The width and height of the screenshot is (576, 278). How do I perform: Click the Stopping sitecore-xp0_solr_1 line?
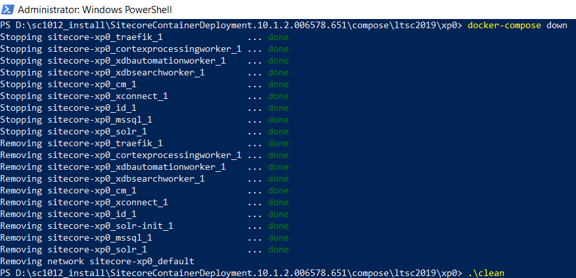[x=74, y=131]
